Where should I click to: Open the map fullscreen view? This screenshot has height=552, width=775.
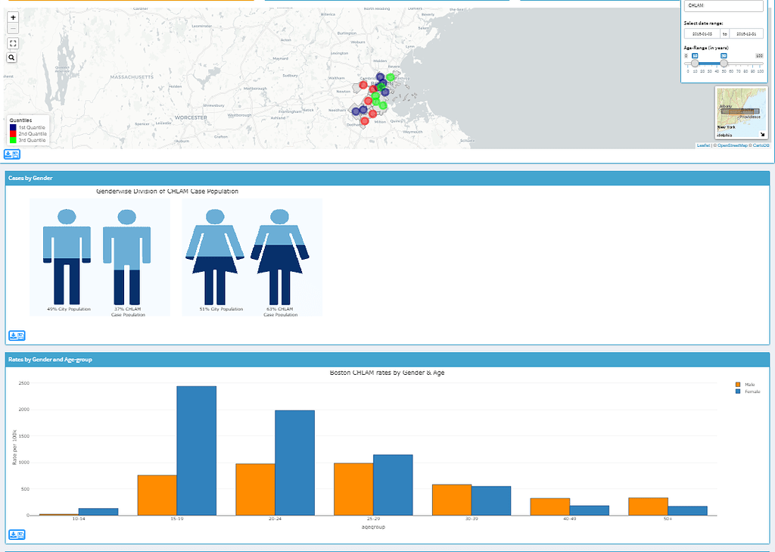click(12, 43)
